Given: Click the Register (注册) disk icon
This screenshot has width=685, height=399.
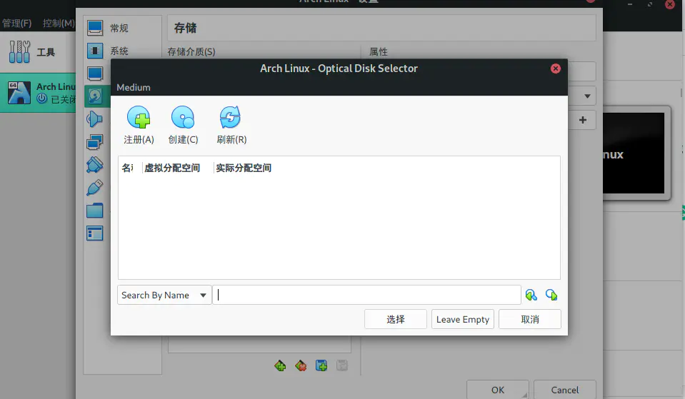Looking at the screenshot, I should pos(139,118).
